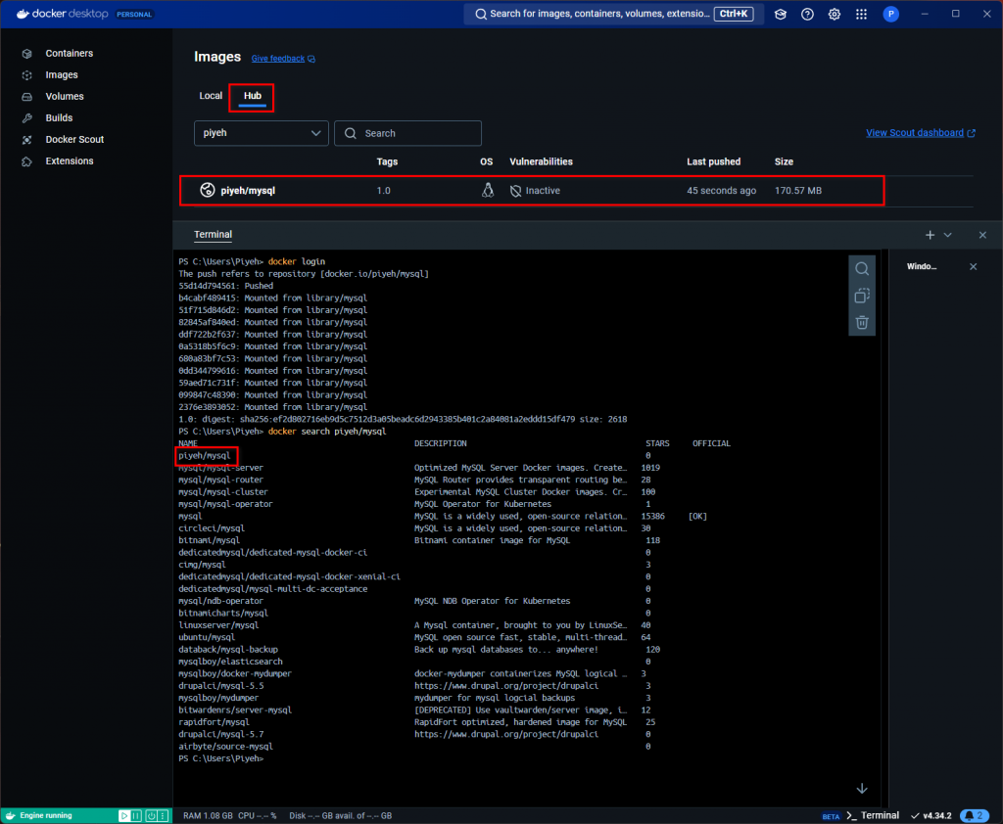Start the engine with the play button

124,816
